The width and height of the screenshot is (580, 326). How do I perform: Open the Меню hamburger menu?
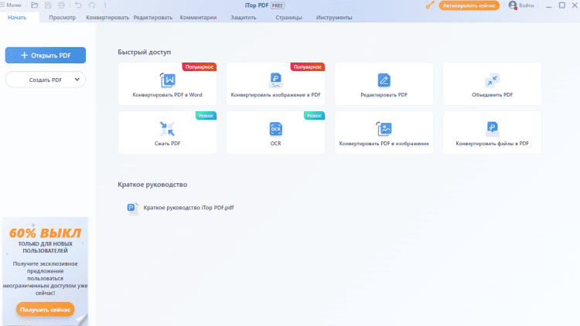11,5
